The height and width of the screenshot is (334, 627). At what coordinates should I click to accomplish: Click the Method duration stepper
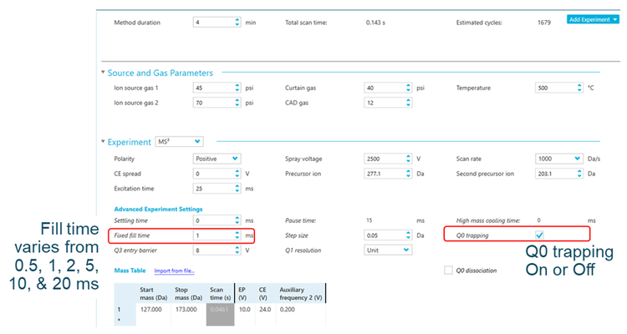click(237, 23)
